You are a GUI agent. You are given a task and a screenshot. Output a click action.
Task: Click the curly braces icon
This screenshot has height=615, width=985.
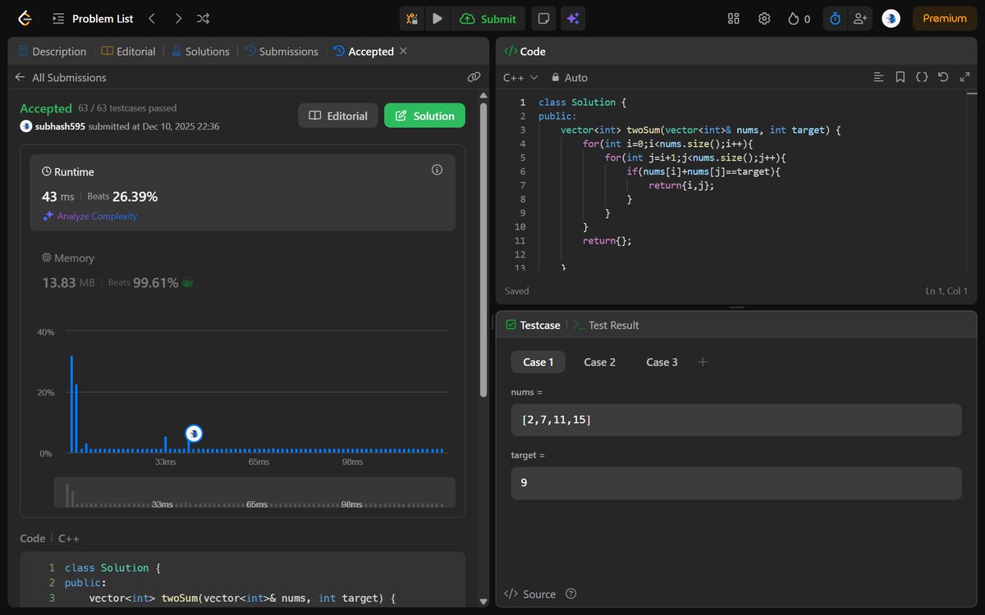pyautogui.click(x=922, y=77)
